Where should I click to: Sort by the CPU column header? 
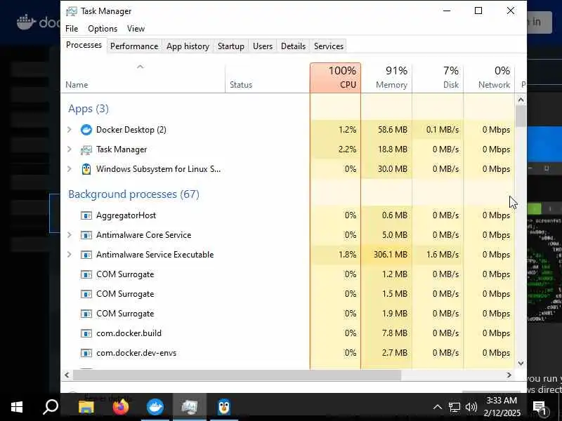[336, 78]
